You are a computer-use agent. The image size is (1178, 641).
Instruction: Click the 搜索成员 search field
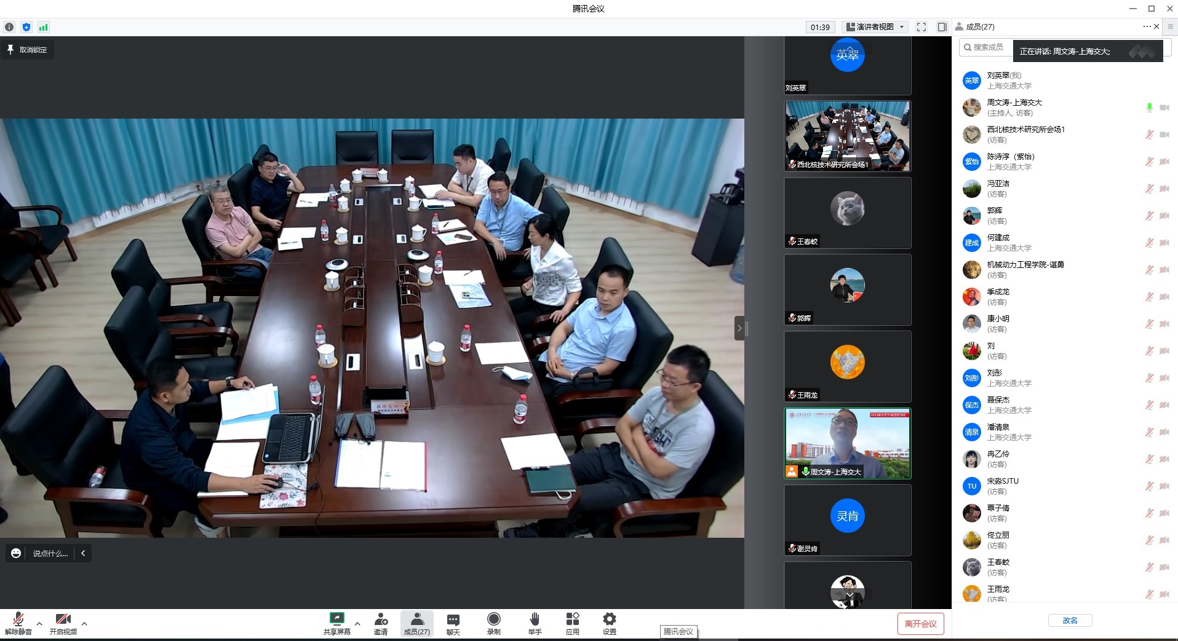pos(987,47)
